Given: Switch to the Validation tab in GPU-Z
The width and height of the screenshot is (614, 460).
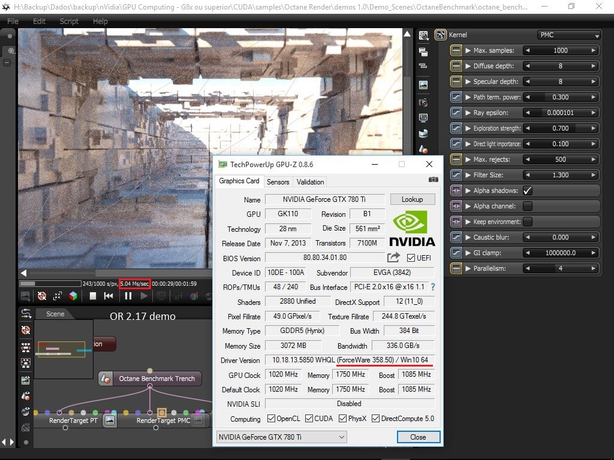Looking at the screenshot, I should (x=310, y=182).
